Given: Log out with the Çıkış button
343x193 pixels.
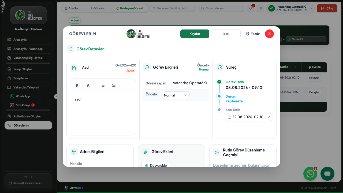Looking at the screenshot, I should click(x=327, y=8).
